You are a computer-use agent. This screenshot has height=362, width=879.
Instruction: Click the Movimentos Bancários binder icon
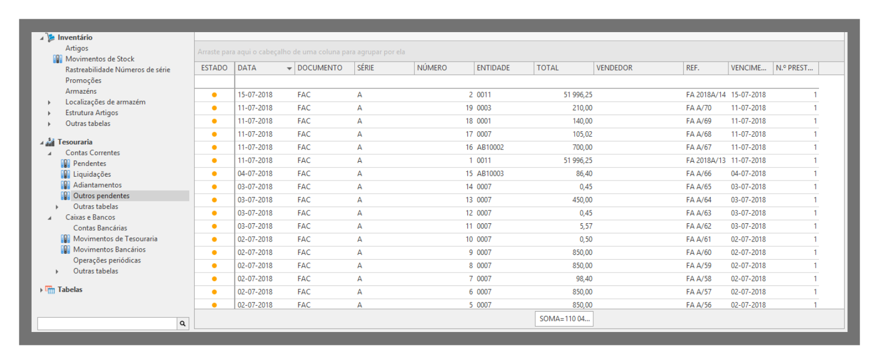(x=65, y=250)
